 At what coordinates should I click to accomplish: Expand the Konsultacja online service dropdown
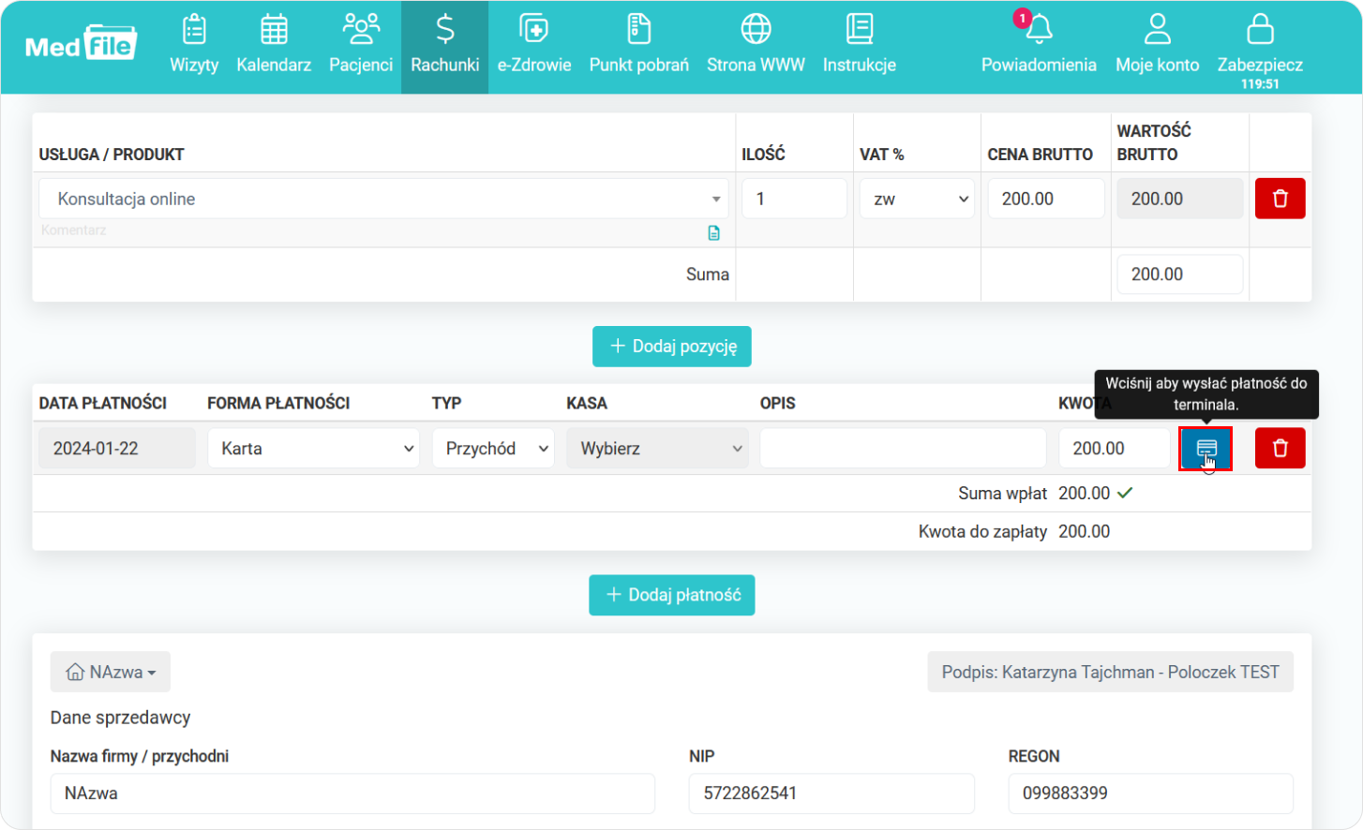(383, 199)
